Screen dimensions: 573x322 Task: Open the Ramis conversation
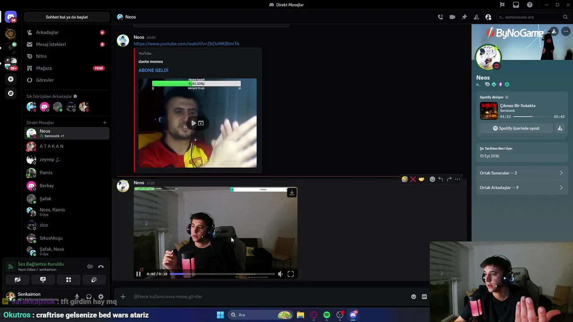[x=67, y=173]
